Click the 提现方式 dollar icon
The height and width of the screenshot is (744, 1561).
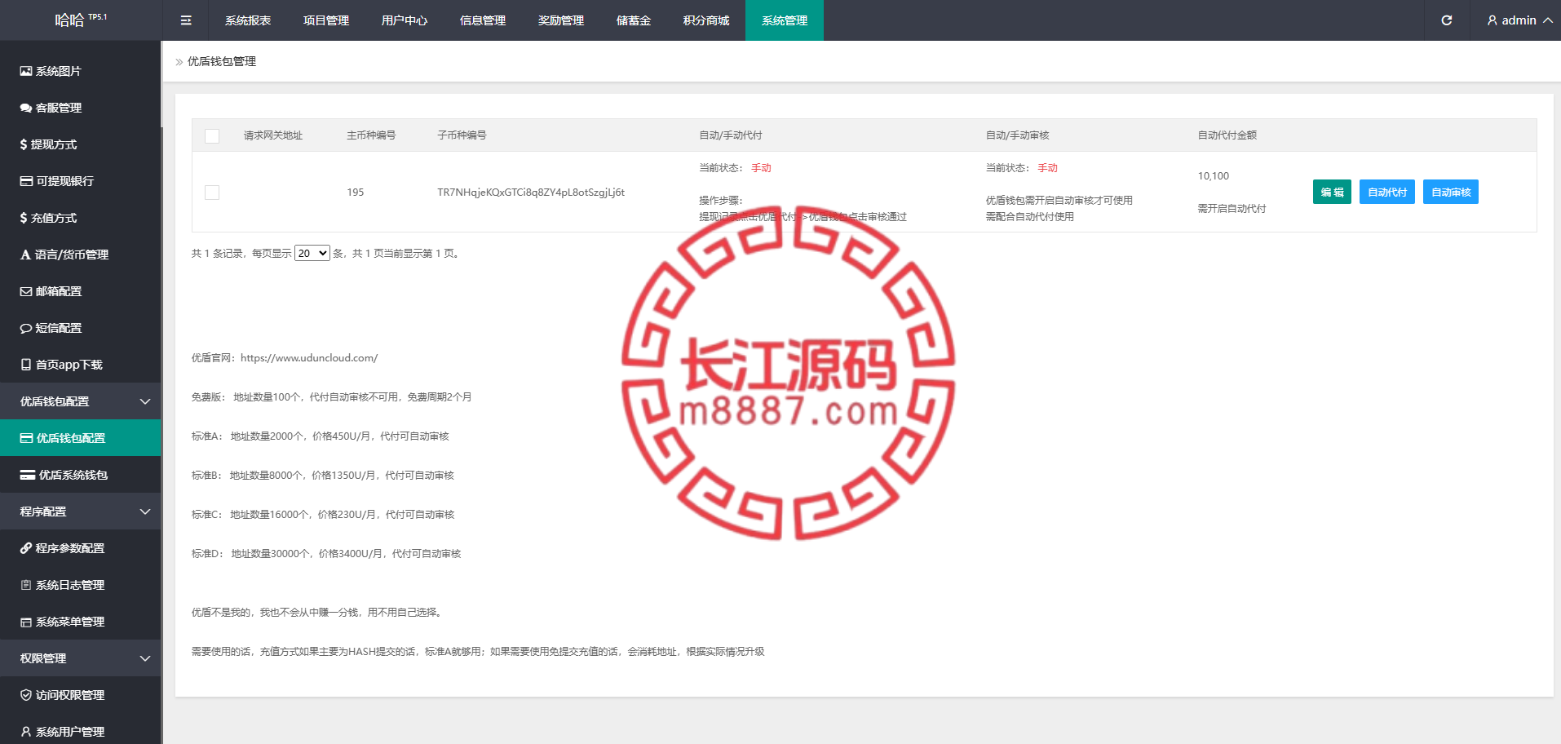pos(24,144)
